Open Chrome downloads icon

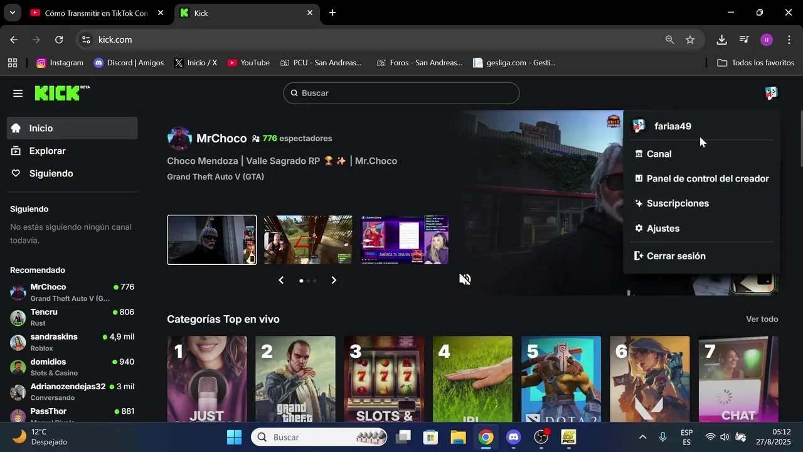tap(722, 40)
